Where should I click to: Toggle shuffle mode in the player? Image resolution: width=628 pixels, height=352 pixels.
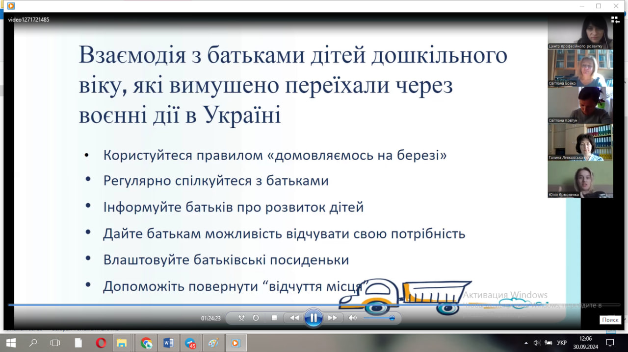(x=241, y=318)
